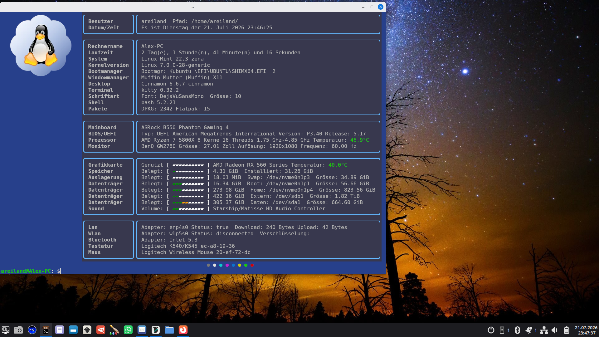Select the kitty terminal taskbar icon
The image size is (599, 337).
click(x=46, y=330)
